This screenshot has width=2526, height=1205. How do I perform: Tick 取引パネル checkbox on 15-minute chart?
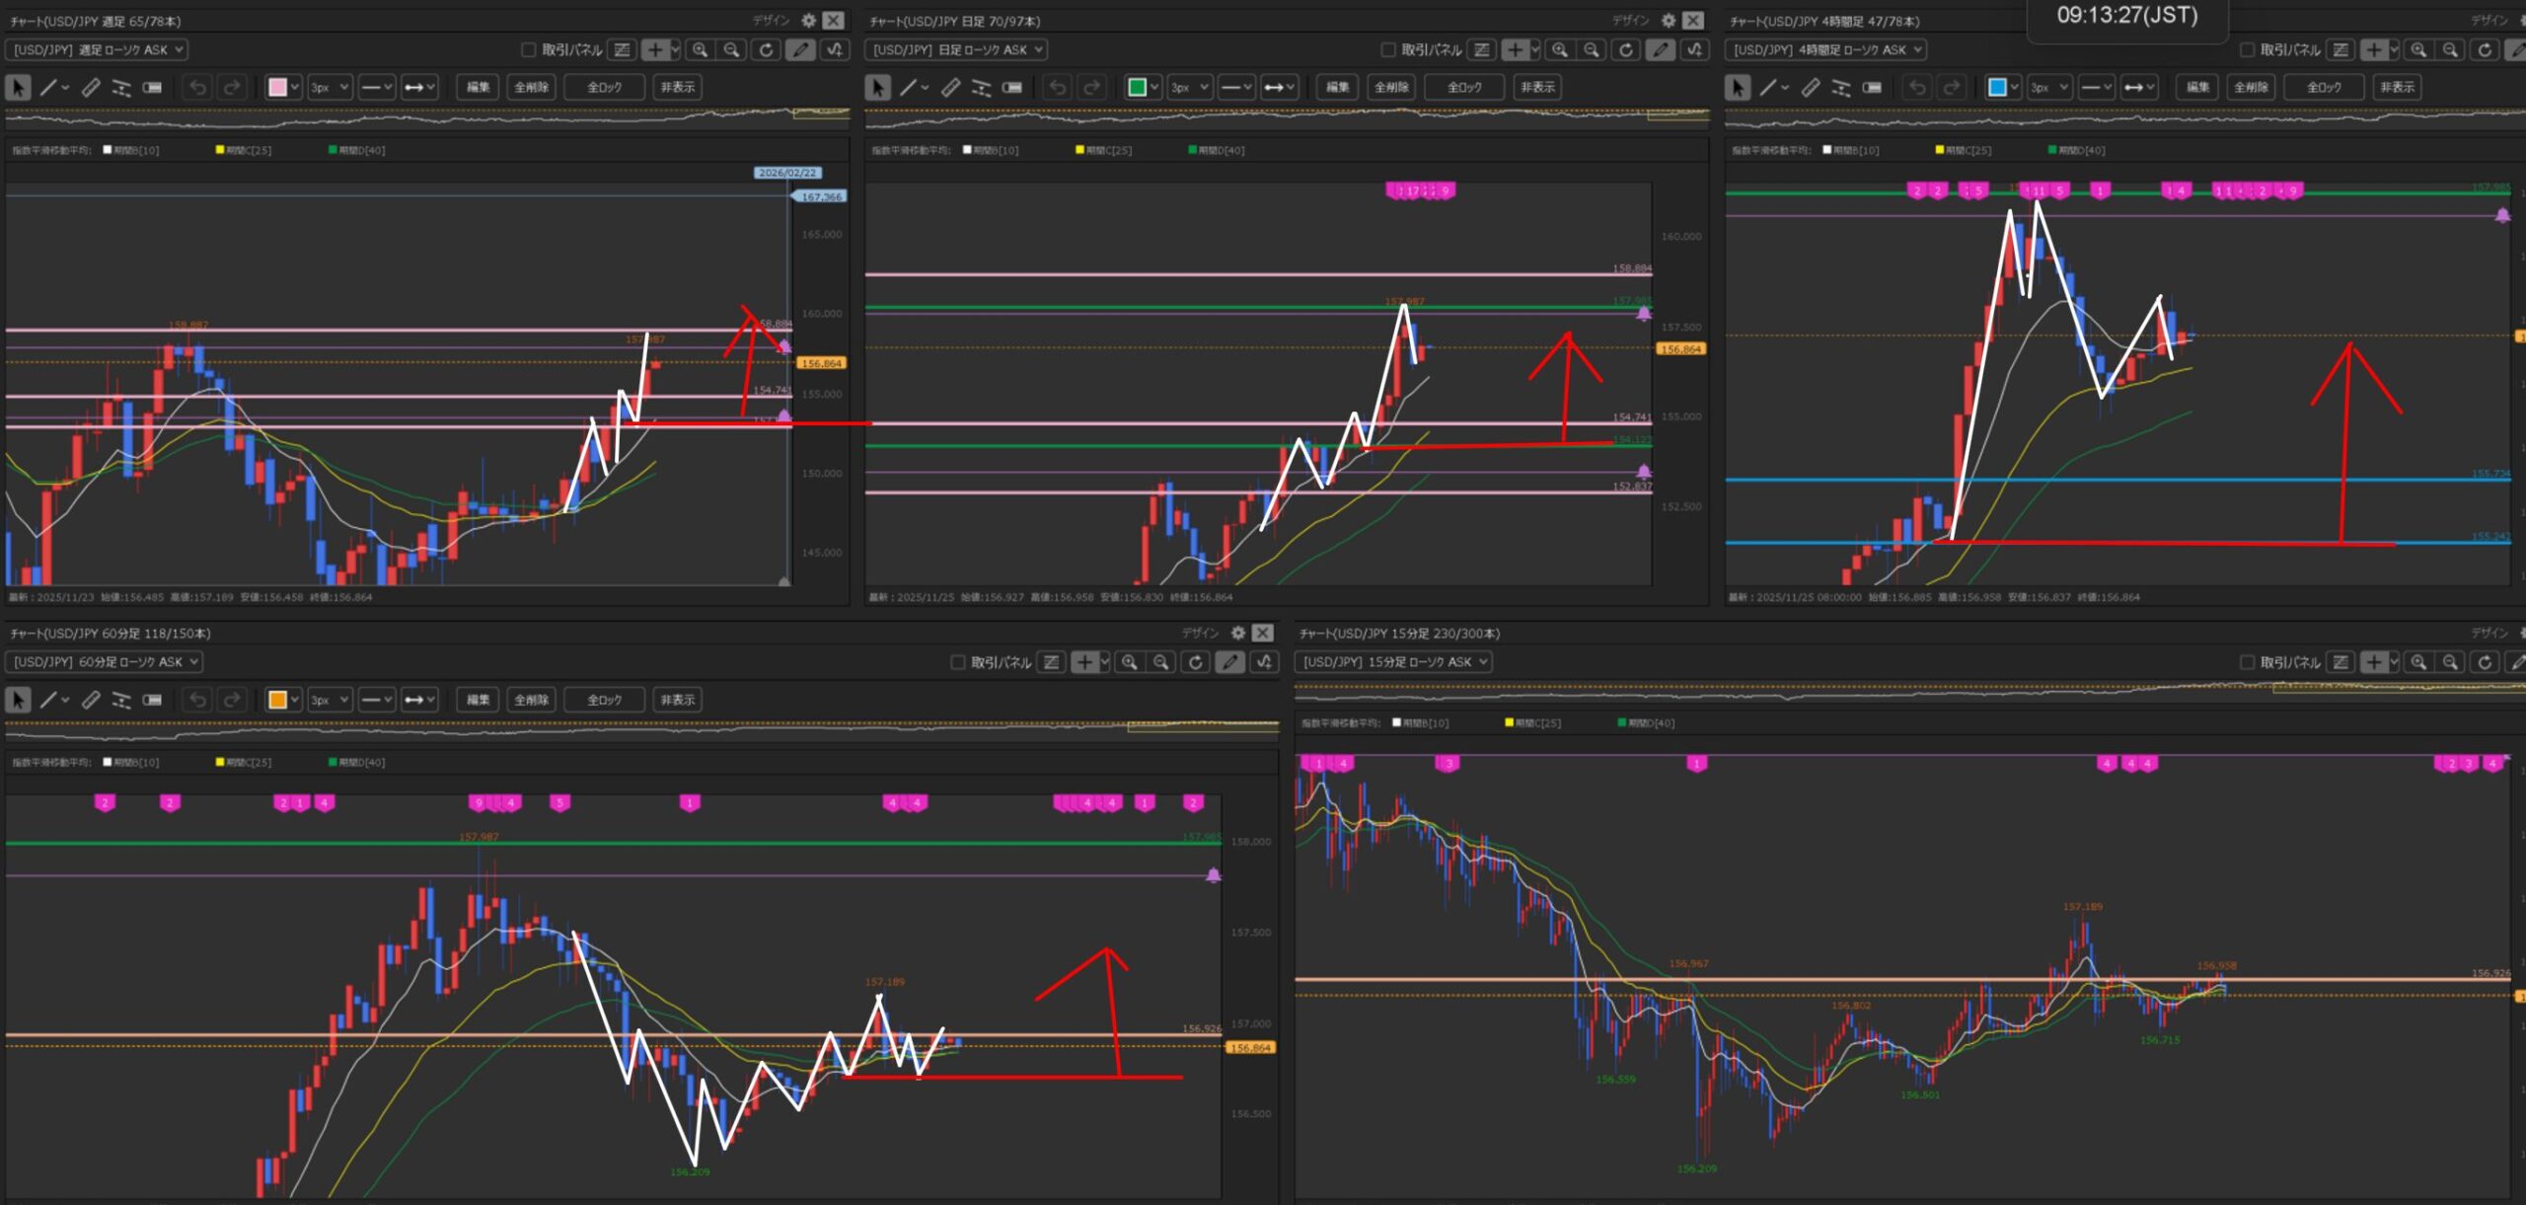click(x=2247, y=662)
